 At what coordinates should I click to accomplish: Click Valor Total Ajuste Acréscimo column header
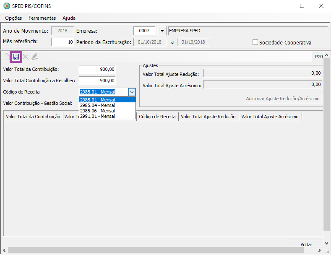(x=270, y=117)
